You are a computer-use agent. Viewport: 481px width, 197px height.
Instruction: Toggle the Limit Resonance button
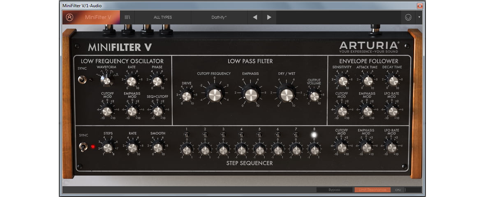tap(372, 190)
